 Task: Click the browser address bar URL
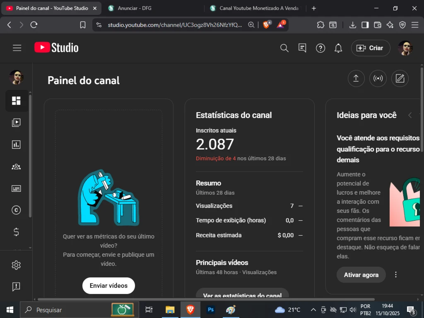pos(175,25)
